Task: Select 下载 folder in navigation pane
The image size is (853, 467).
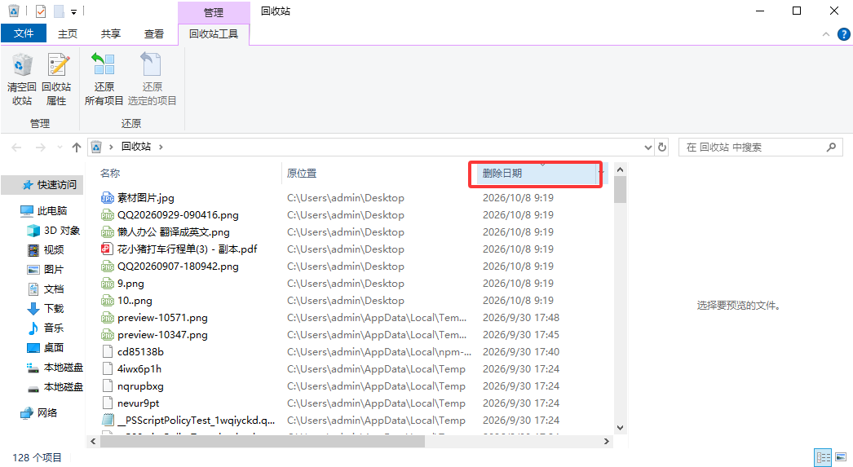Action: [x=54, y=308]
